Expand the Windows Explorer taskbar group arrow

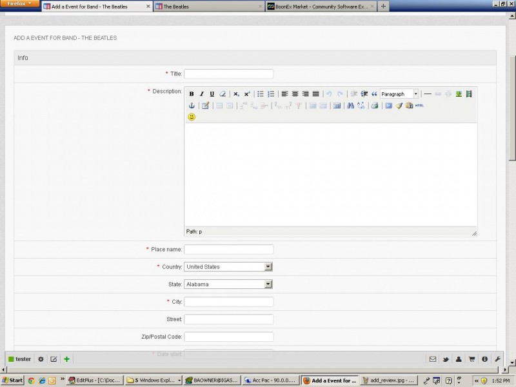pos(179,381)
